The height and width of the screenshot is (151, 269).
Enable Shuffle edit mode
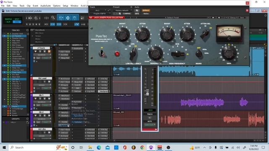point(8,19)
